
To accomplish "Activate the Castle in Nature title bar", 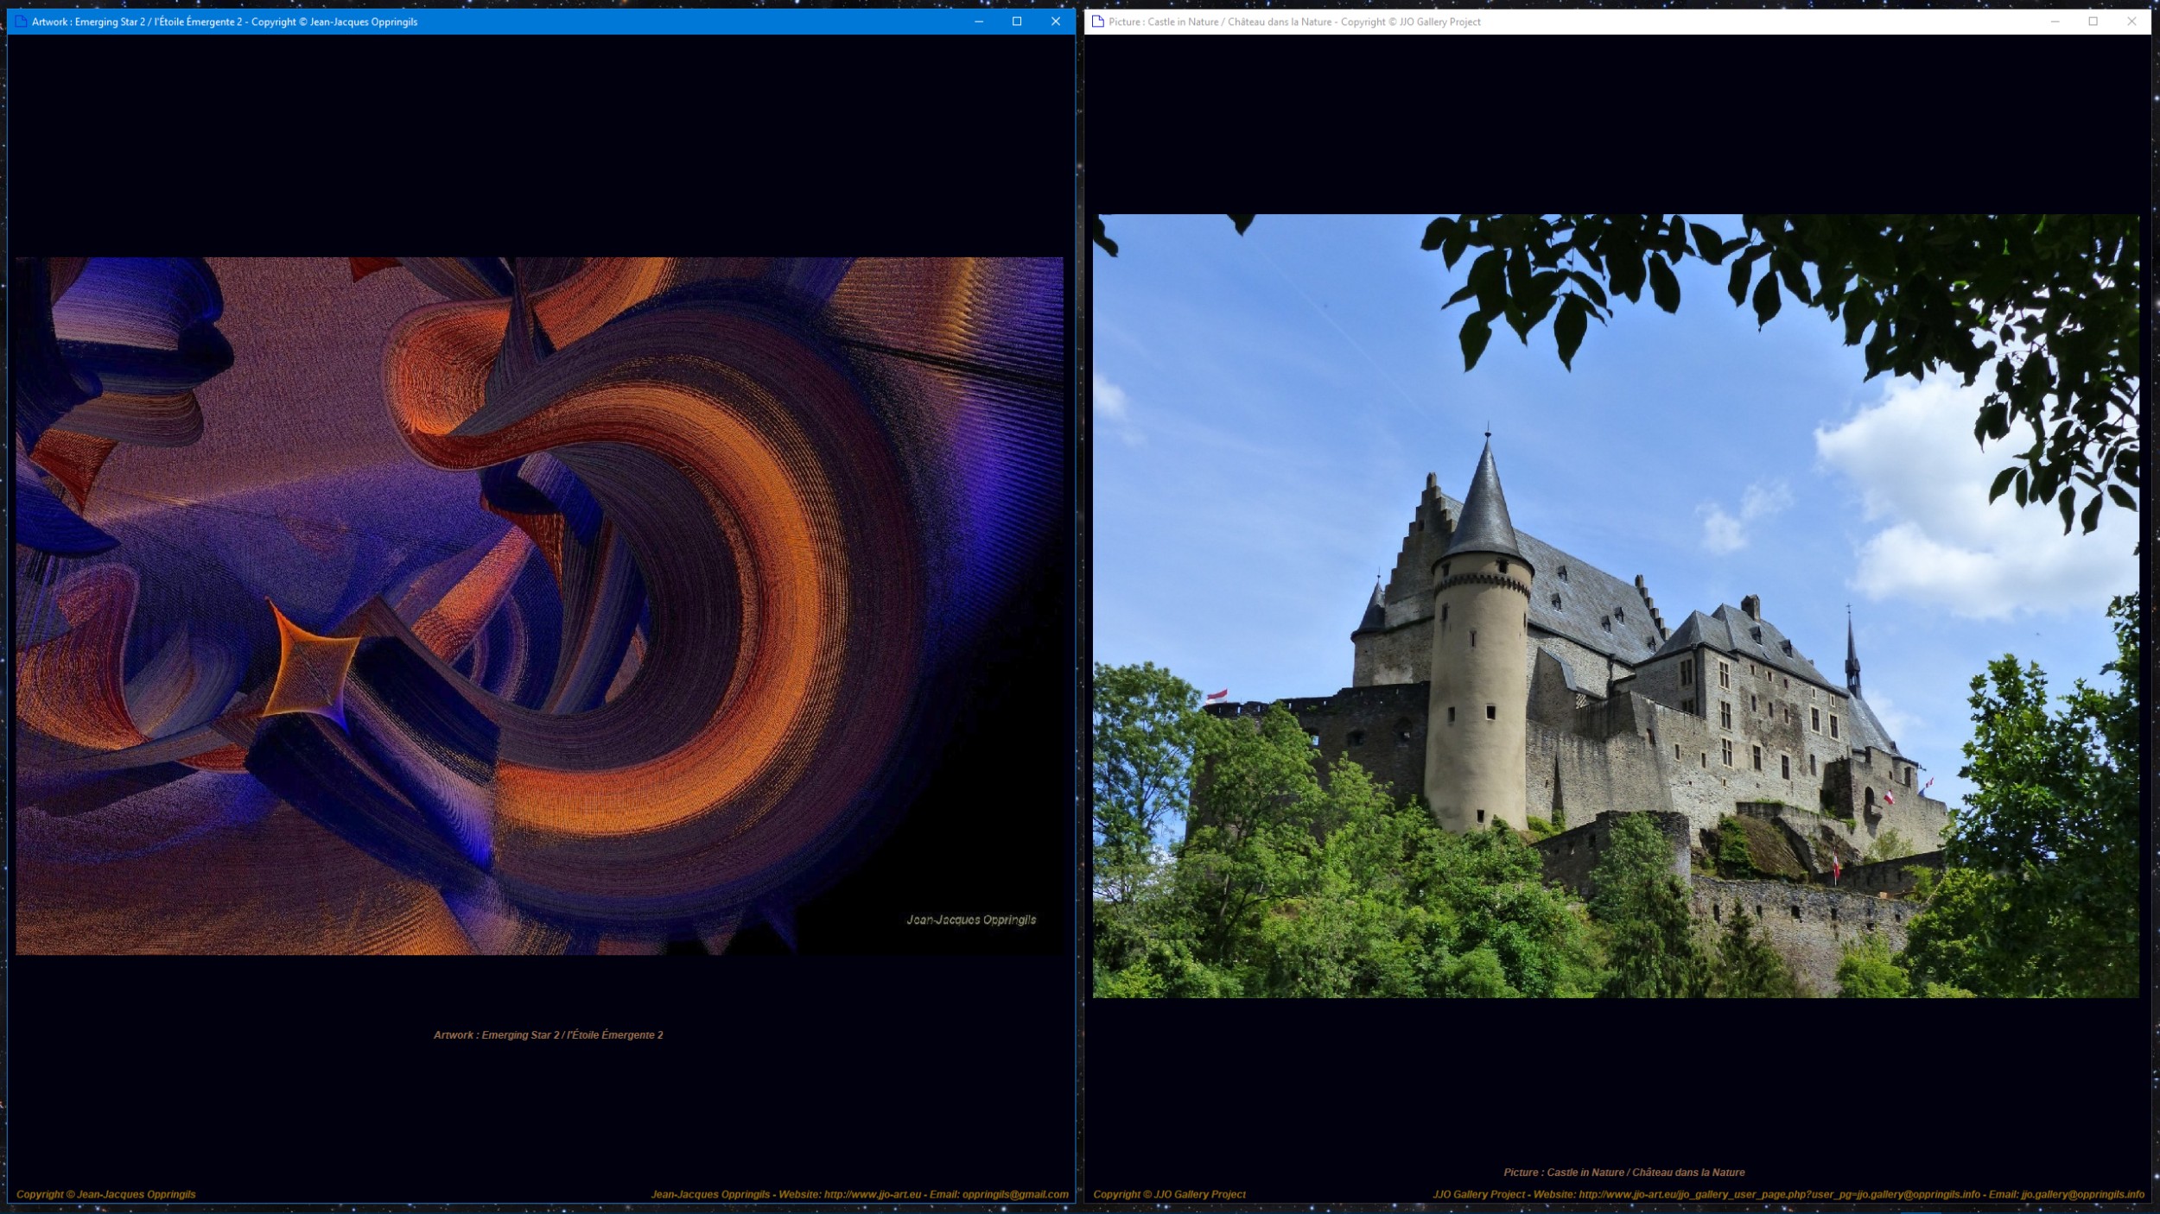I will (1728, 22).
